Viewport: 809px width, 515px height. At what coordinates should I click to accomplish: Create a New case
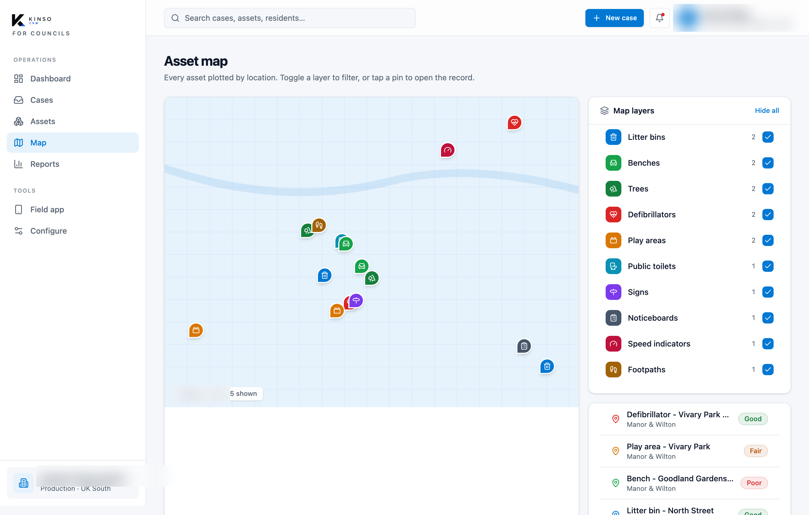pos(614,18)
